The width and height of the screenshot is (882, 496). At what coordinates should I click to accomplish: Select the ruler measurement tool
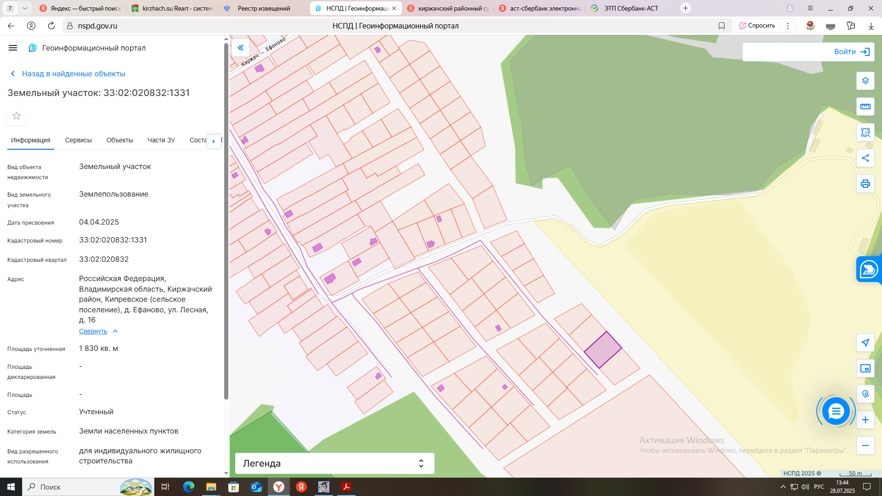click(865, 107)
